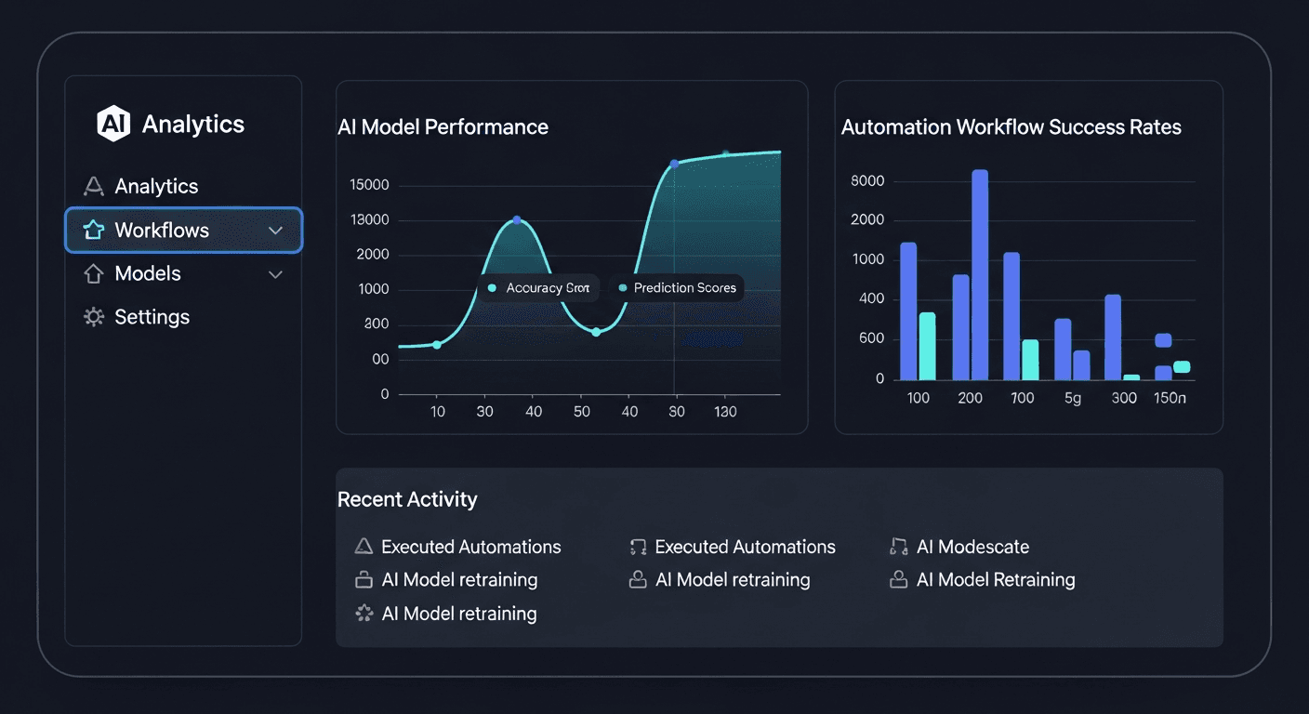Click the triangle icon beside Executed Automations

[363, 547]
